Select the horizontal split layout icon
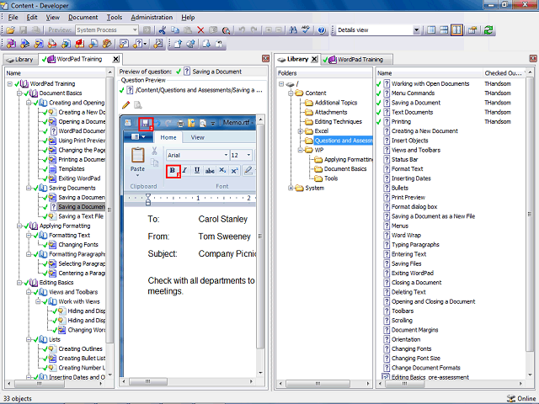 (444, 30)
